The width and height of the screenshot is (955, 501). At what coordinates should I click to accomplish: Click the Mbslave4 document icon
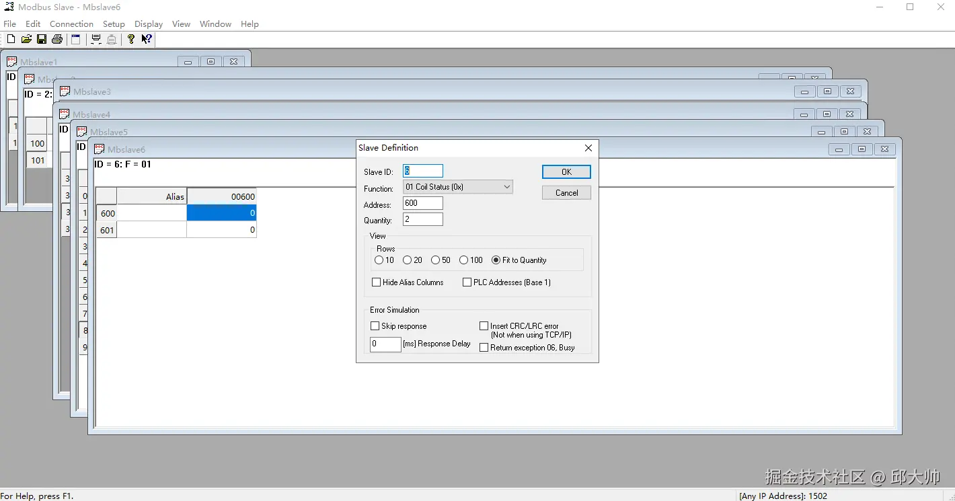coord(65,114)
